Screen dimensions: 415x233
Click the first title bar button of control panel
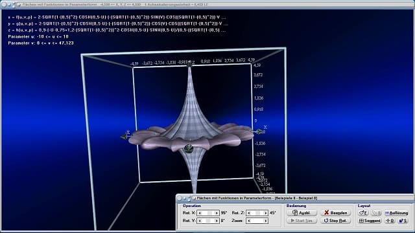pyautogui.click(x=180, y=198)
